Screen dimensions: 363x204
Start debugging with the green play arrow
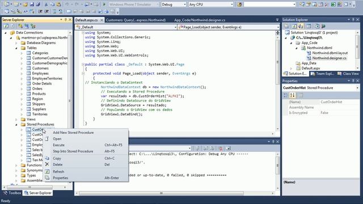104,5
